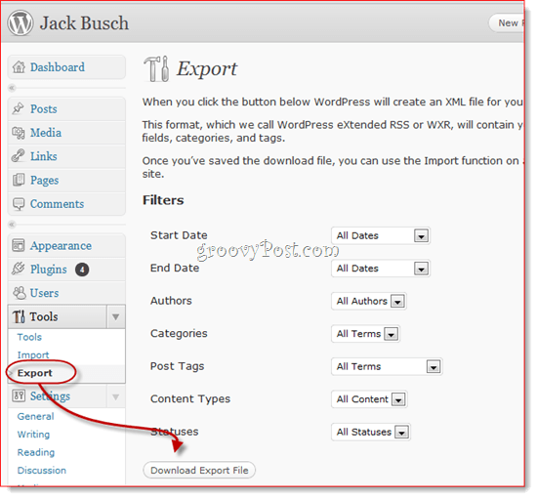
Task: Click the Users icon in sidebar
Action: 19,293
